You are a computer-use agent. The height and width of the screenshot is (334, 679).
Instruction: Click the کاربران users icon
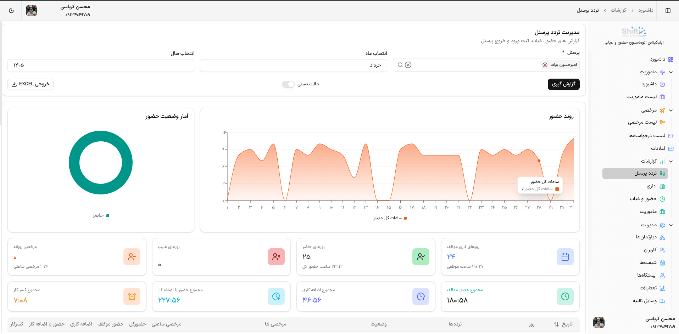pos(662,250)
